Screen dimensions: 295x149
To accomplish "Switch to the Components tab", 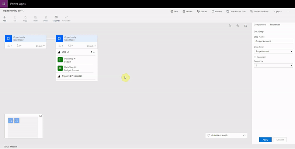I will (x=260, y=25).
